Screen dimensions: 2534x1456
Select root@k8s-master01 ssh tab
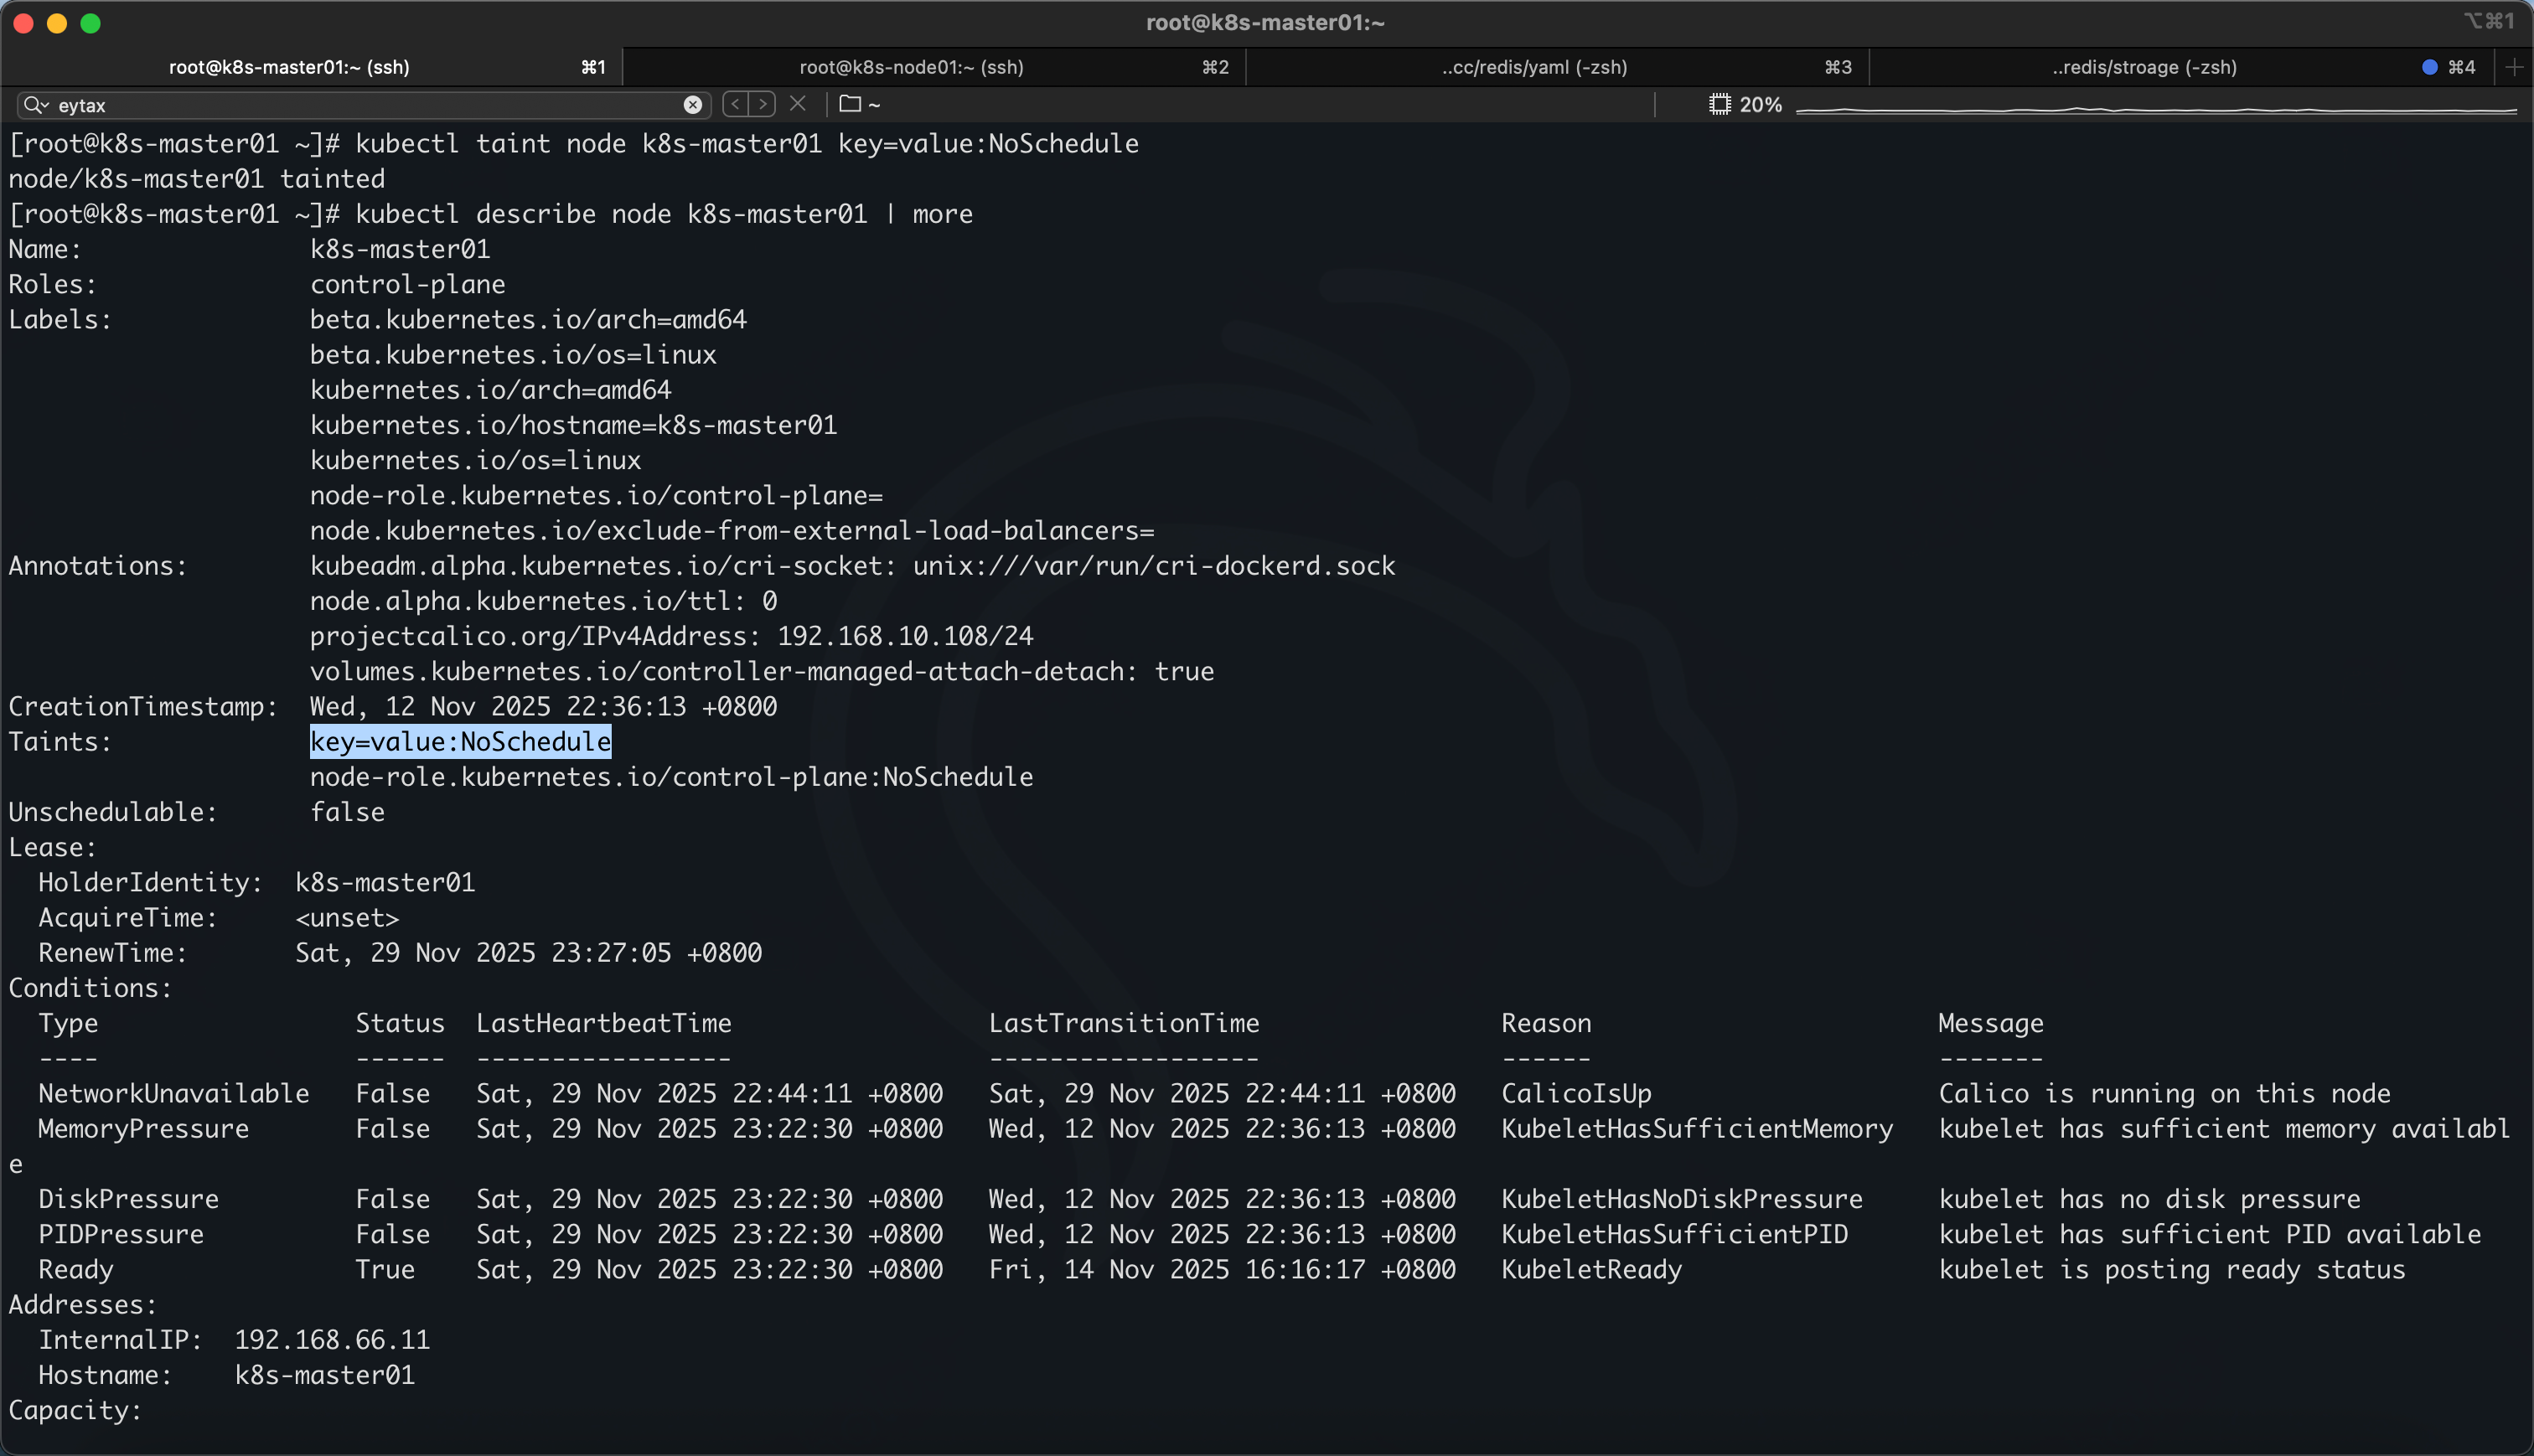click(x=289, y=67)
